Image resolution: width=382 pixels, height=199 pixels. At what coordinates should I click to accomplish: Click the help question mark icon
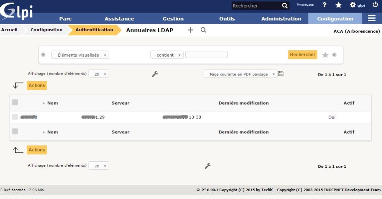tap(325, 5)
